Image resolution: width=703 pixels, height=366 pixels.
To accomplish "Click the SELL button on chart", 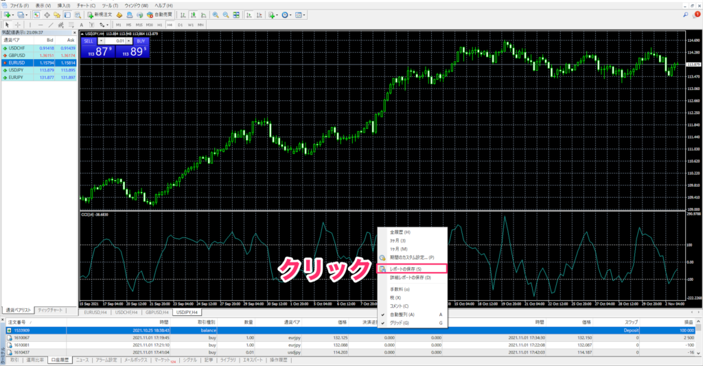I will pos(89,41).
